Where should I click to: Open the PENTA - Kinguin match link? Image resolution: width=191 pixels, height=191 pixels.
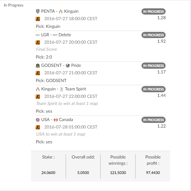click(59, 11)
